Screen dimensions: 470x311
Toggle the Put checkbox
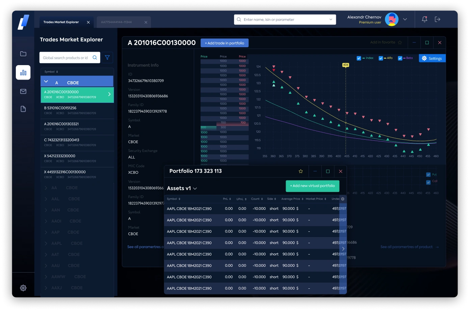point(428,175)
